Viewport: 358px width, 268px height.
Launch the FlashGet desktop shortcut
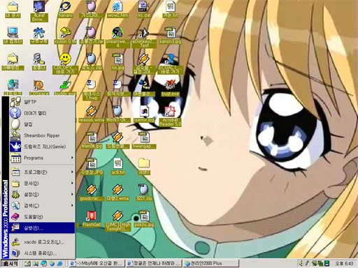[92, 218]
